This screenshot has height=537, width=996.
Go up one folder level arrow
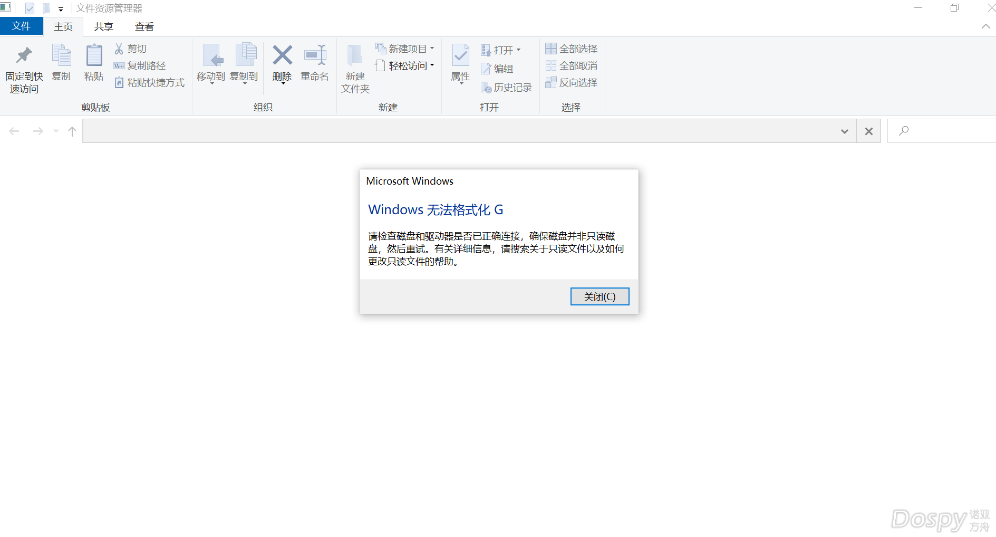pos(72,131)
